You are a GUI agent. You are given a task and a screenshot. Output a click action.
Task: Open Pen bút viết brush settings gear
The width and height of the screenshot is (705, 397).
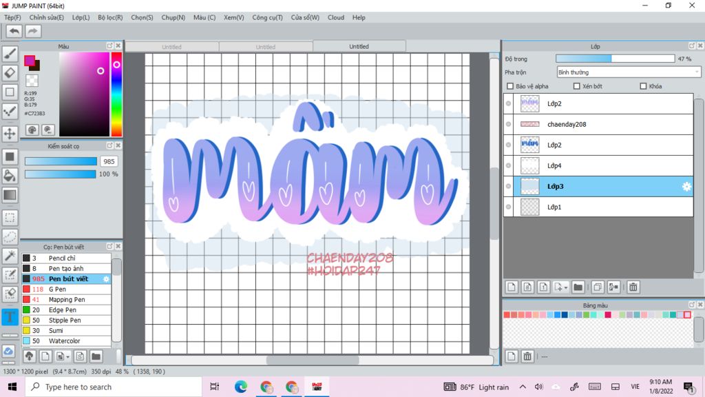click(106, 279)
